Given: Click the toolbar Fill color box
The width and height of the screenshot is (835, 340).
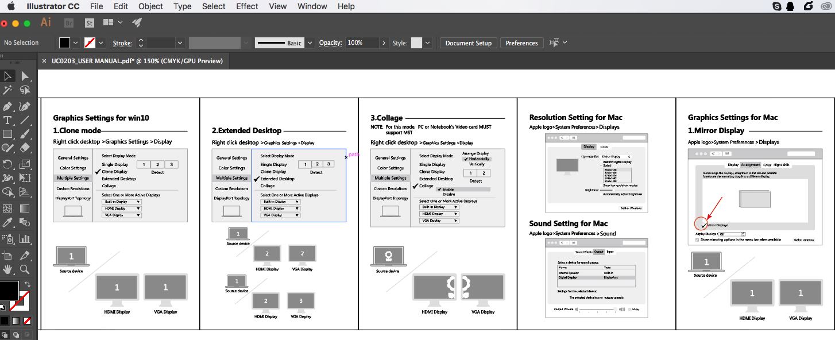Looking at the screenshot, I should pyautogui.click(x=9, y=290).
